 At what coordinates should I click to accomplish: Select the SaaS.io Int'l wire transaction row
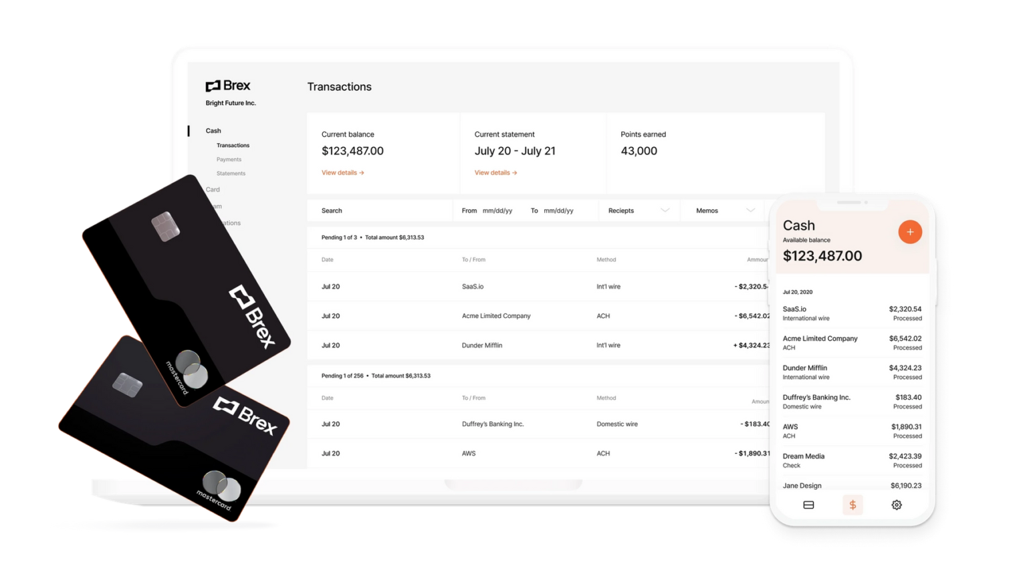tap(535, 286)
